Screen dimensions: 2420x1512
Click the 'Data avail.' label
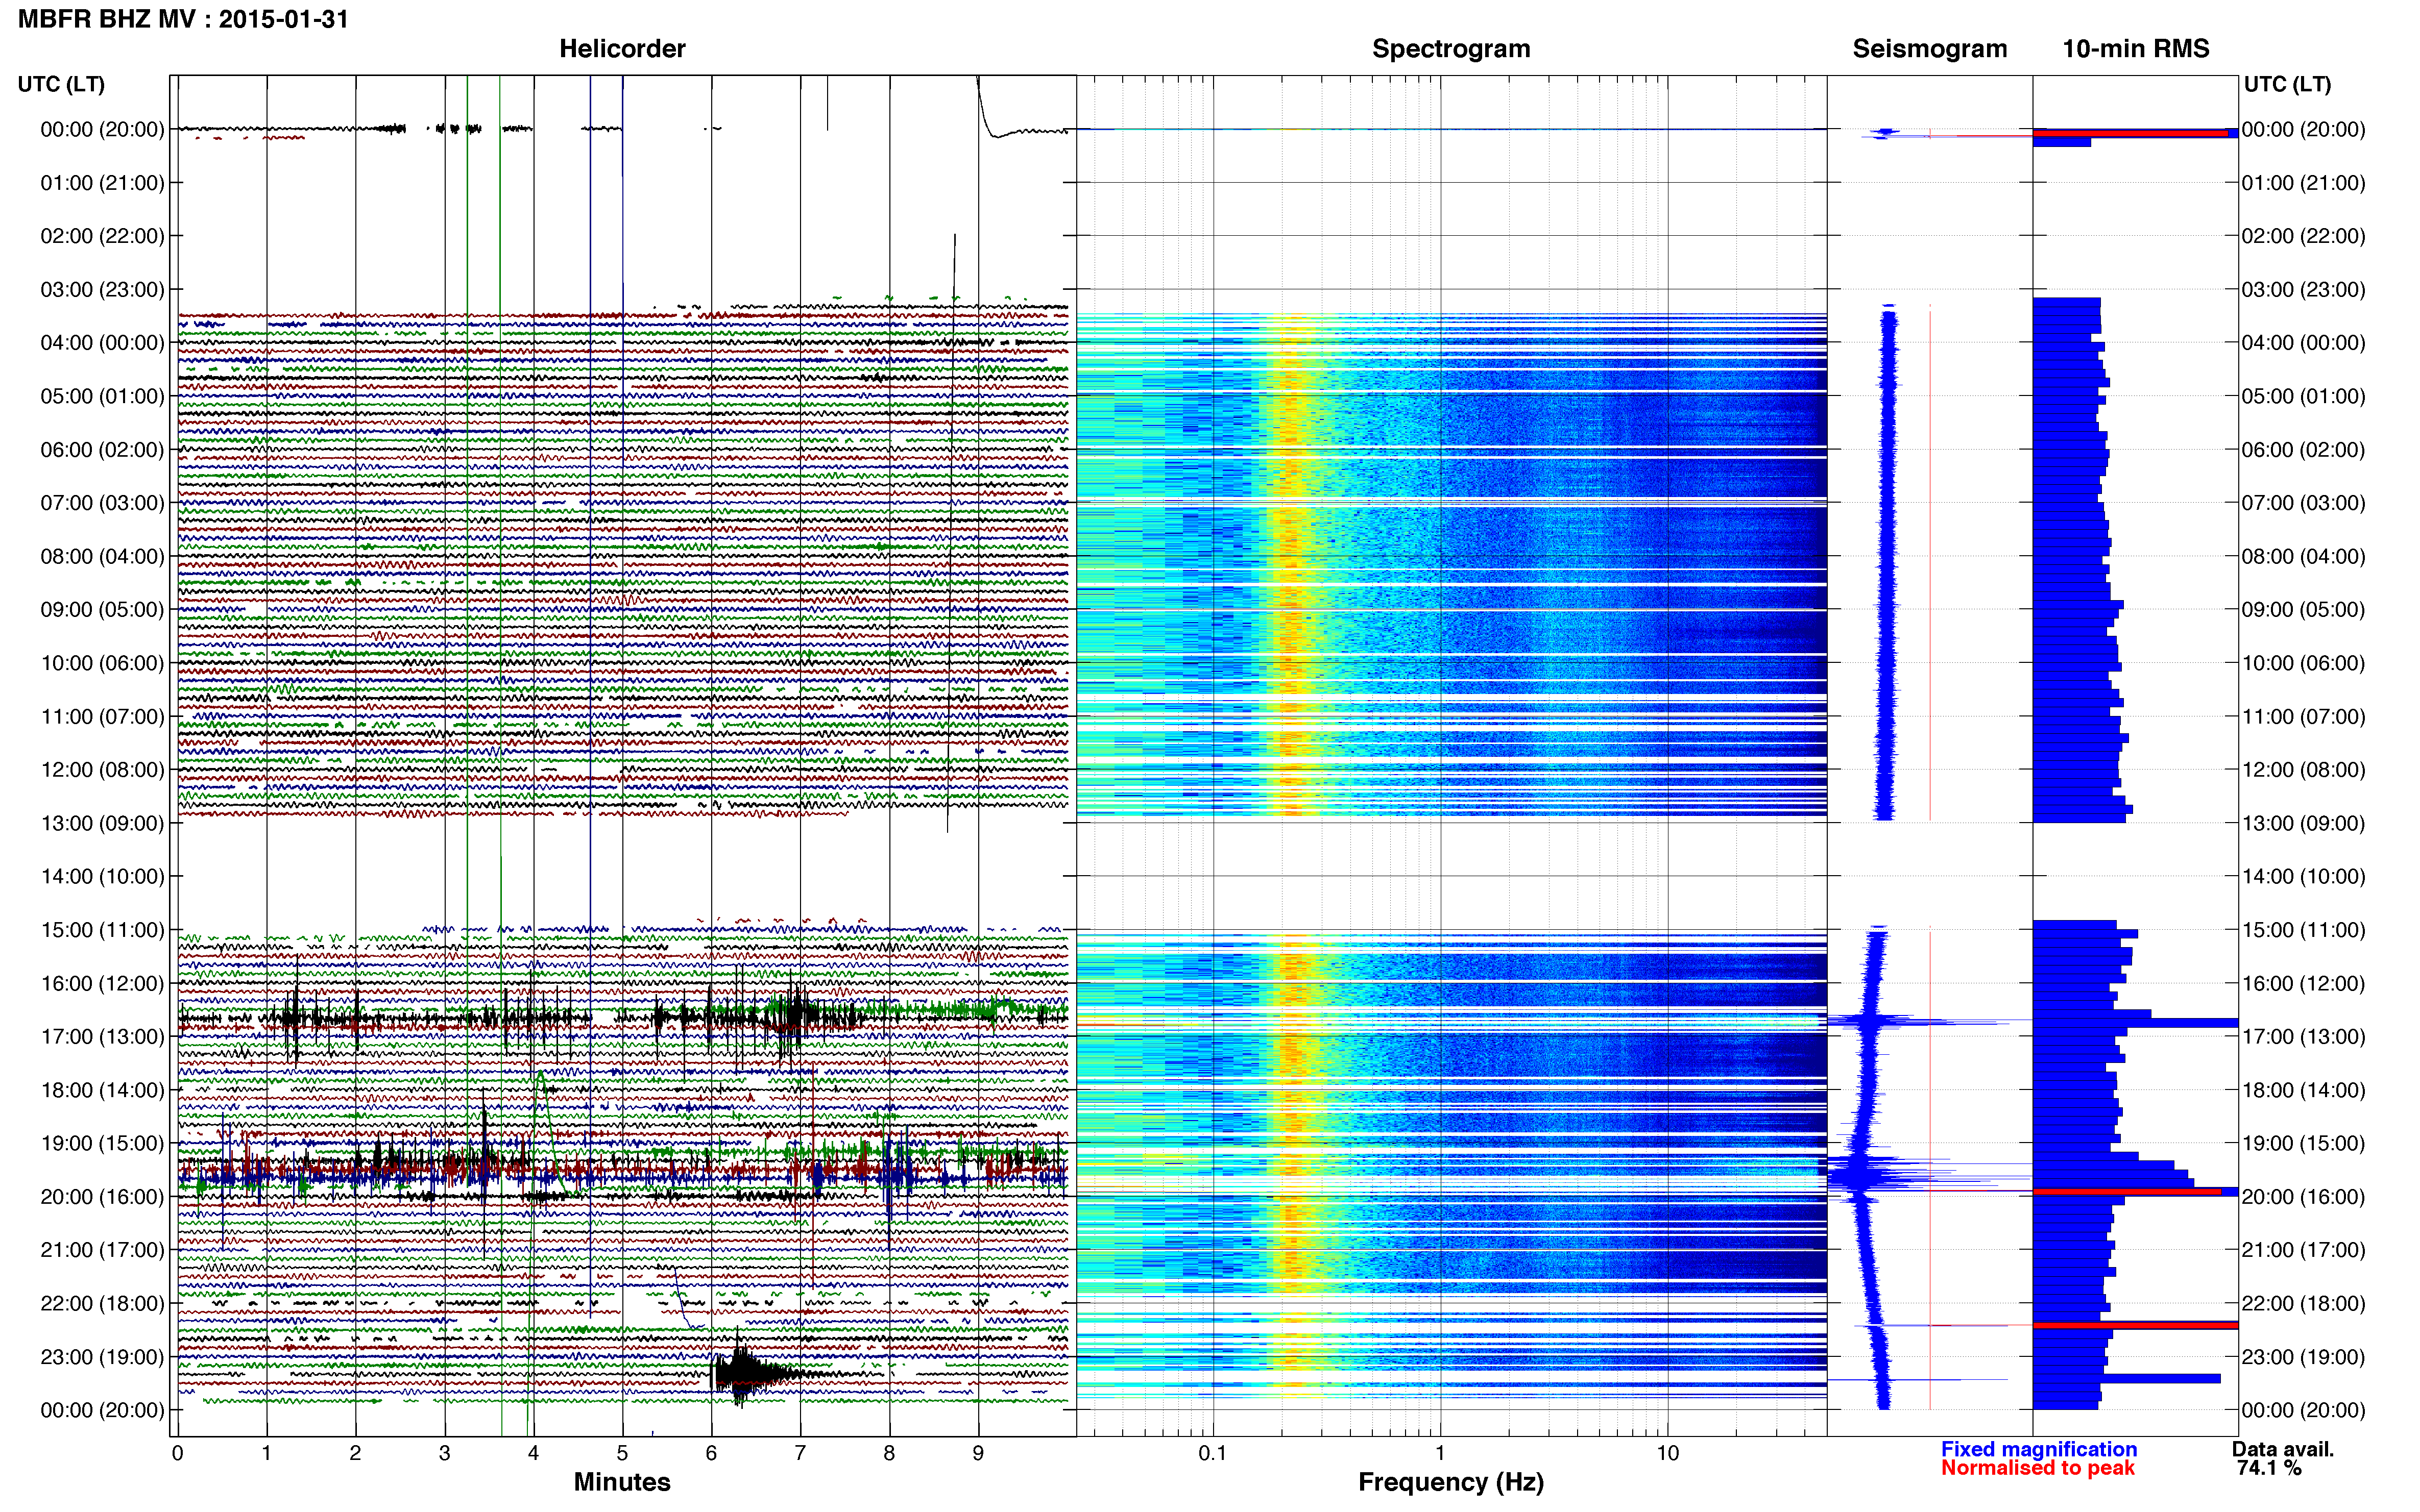click(x=2282, y=1449)
